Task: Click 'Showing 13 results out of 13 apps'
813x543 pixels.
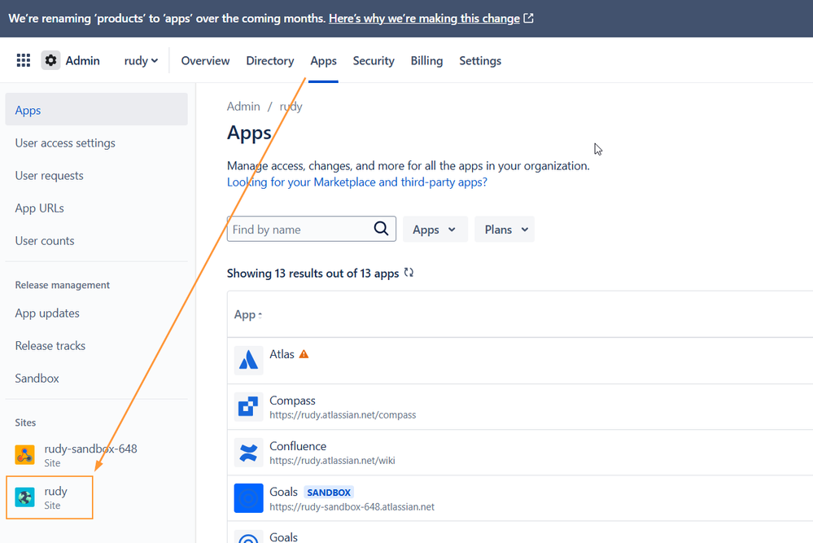Action: point(313,274)
